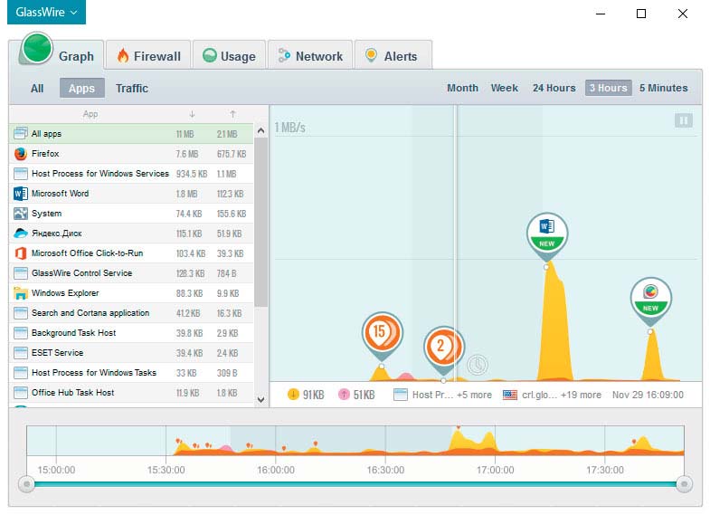Click the Network nodes icon
This screenshot has height=515, width=710.
284,55
